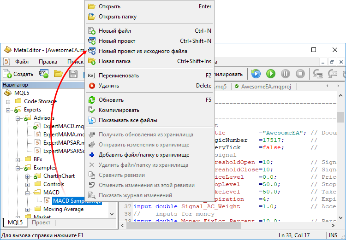Choose Компилировать in the context menu

[x=149, y=110]
